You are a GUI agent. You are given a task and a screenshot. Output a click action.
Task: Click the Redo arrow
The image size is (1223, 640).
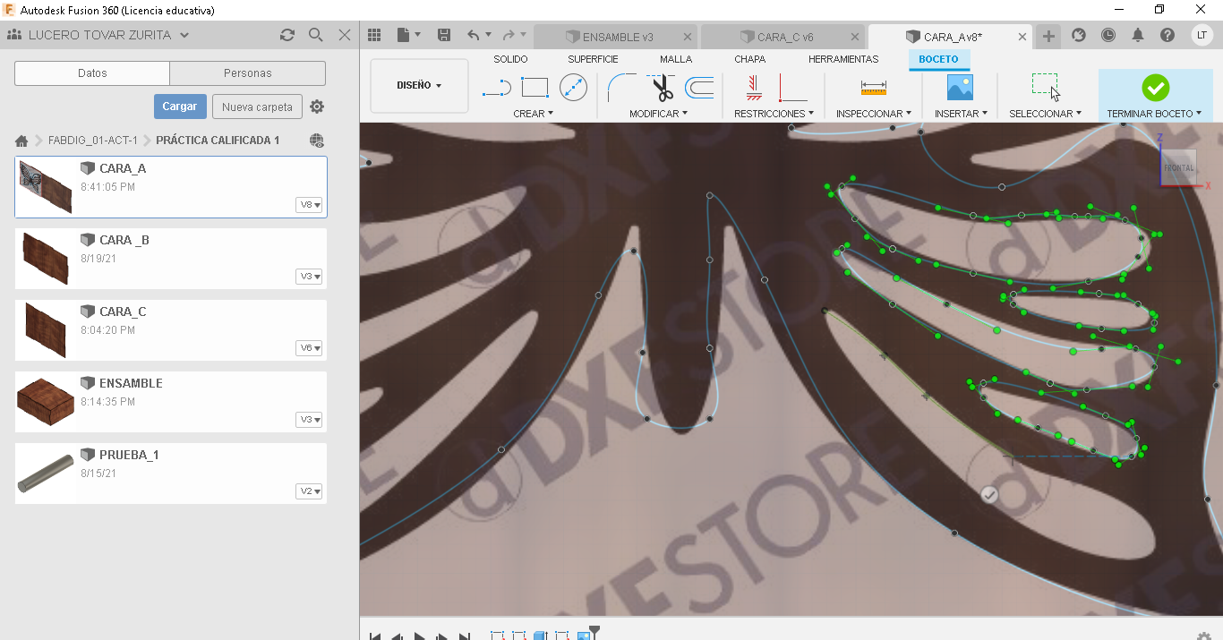(509, 35)
